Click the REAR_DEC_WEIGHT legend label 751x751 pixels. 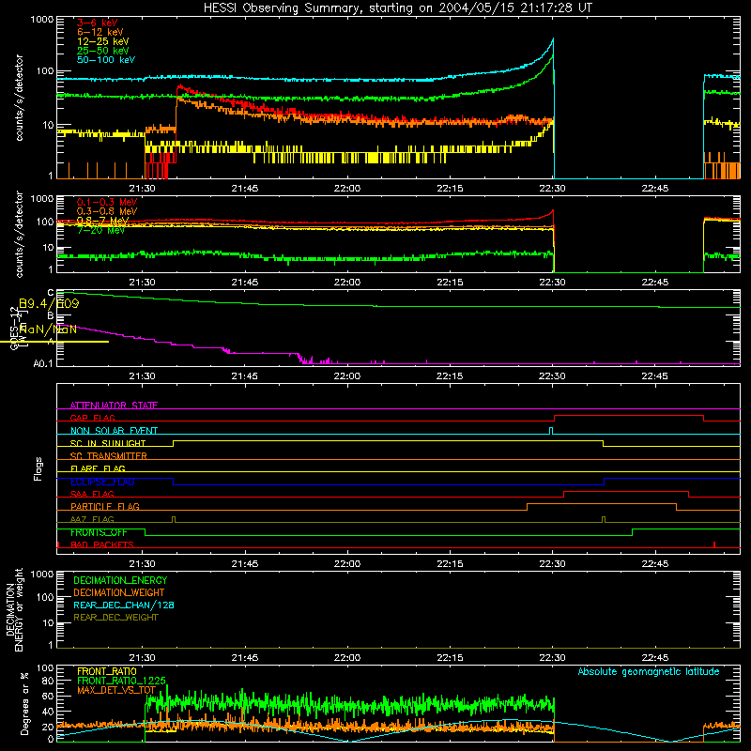(115, 618)
